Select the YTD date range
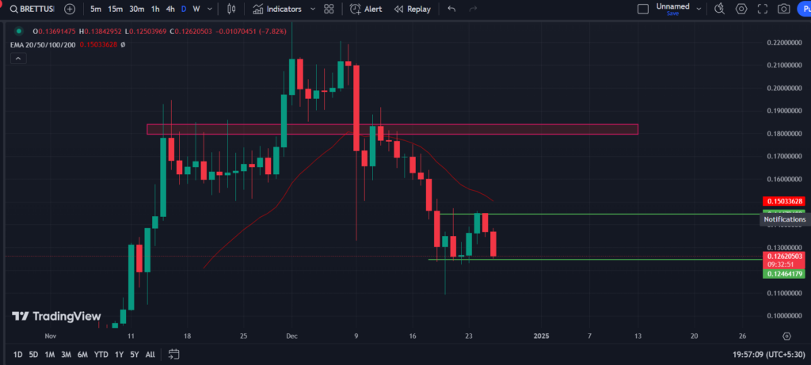The width and height of the screenshot is (811, 365). pyautogui.click(x=101, y=355)
